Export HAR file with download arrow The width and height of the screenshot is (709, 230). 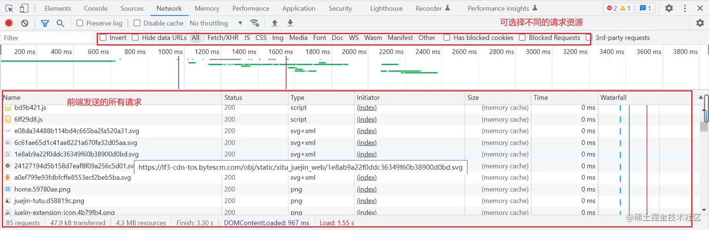(290, 23)
